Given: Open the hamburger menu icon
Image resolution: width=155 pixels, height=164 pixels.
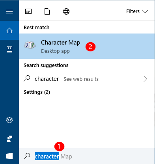Looking at the screenshot, I should pos(9,11).
